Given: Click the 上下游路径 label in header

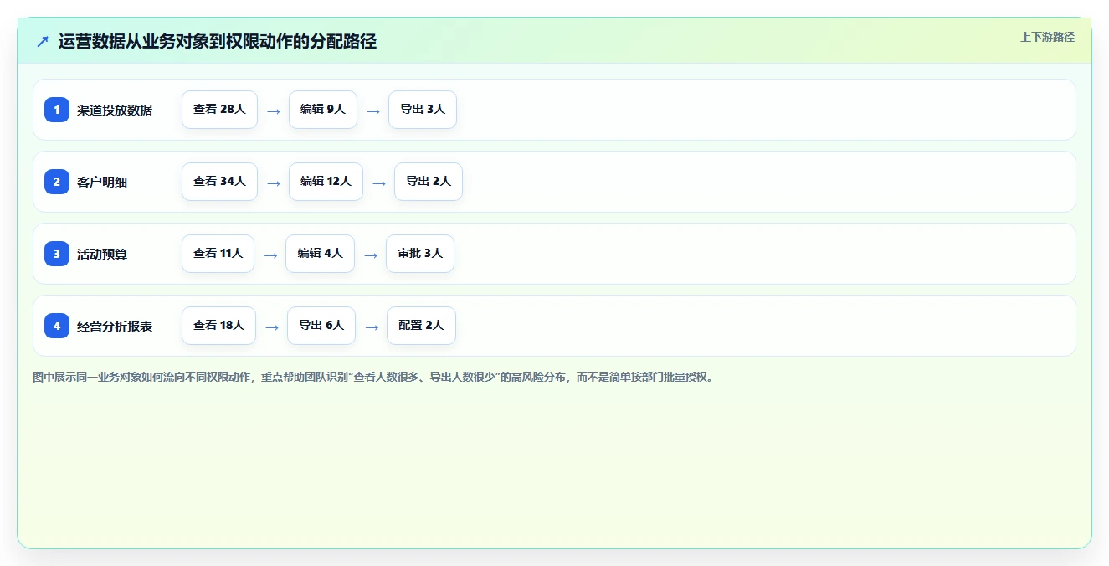Looking at the screenshot, I should pyautogui.click(x=1047, y=37).
